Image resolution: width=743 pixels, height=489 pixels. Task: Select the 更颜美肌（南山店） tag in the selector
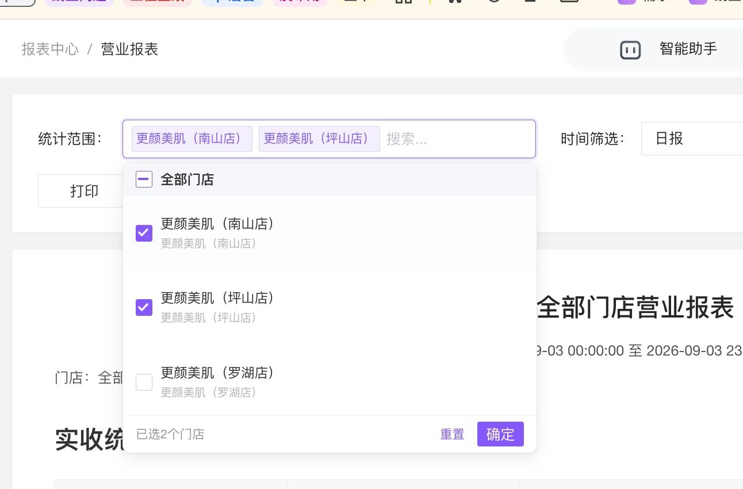(192, 139)
